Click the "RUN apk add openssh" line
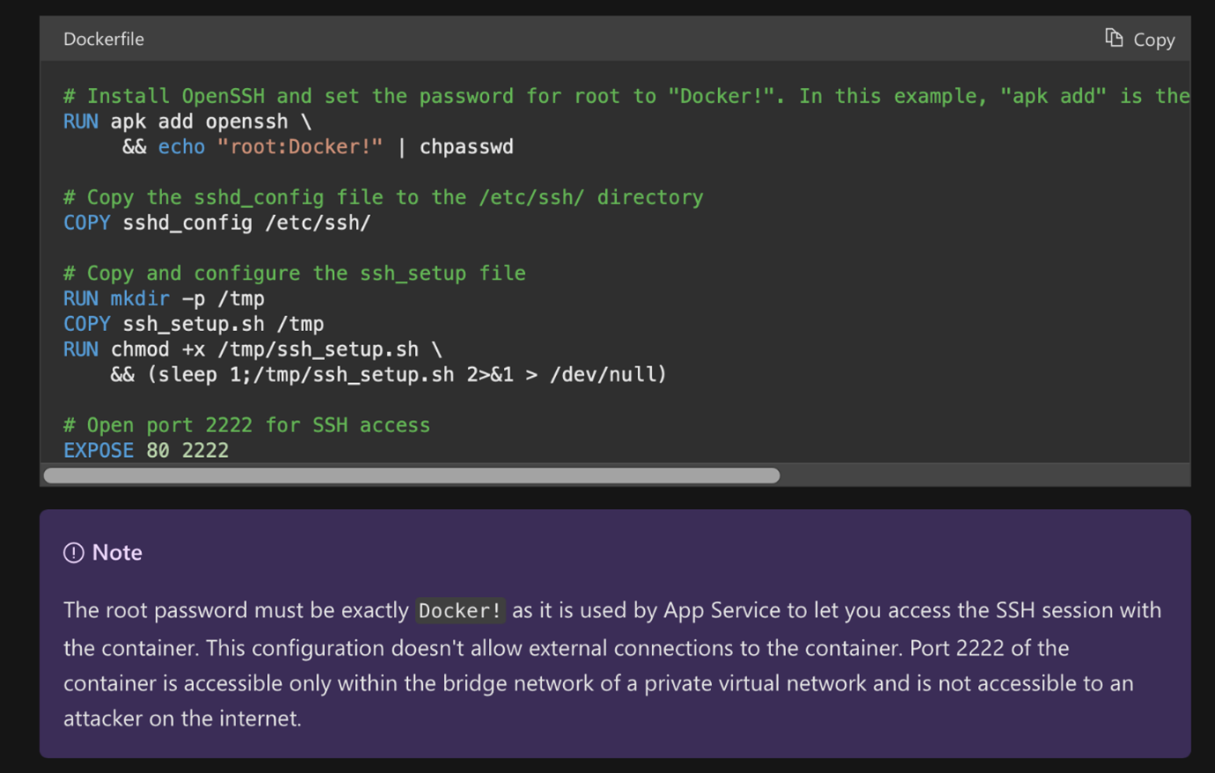The image size is (1215, 773). [x=187, y=121]
